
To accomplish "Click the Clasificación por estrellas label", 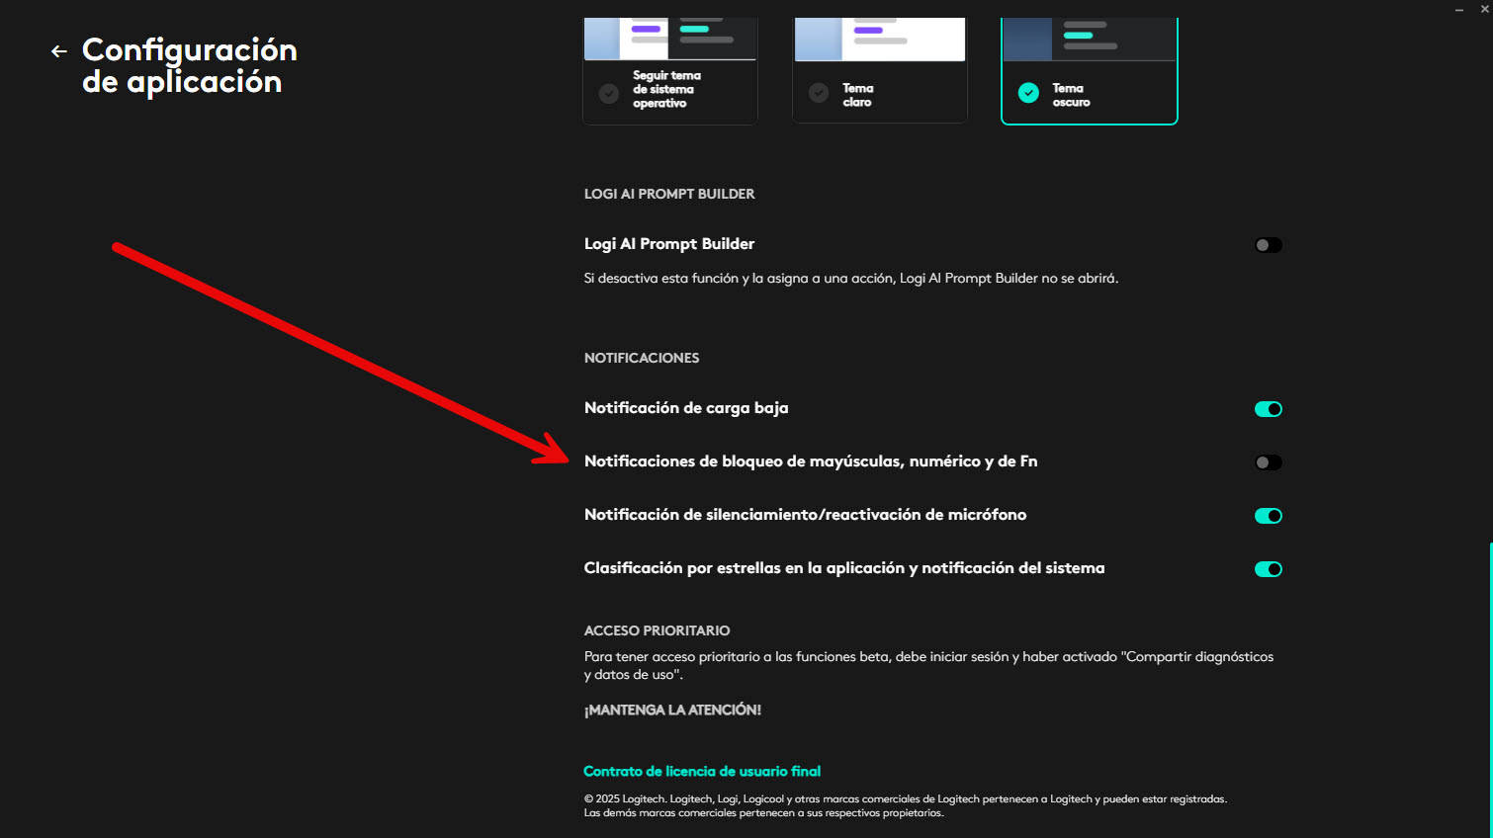I will pos(844,568).
